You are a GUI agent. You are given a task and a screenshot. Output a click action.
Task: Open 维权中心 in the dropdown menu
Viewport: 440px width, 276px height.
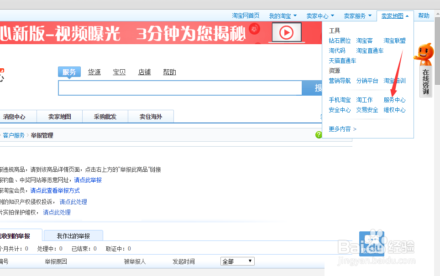394,110
